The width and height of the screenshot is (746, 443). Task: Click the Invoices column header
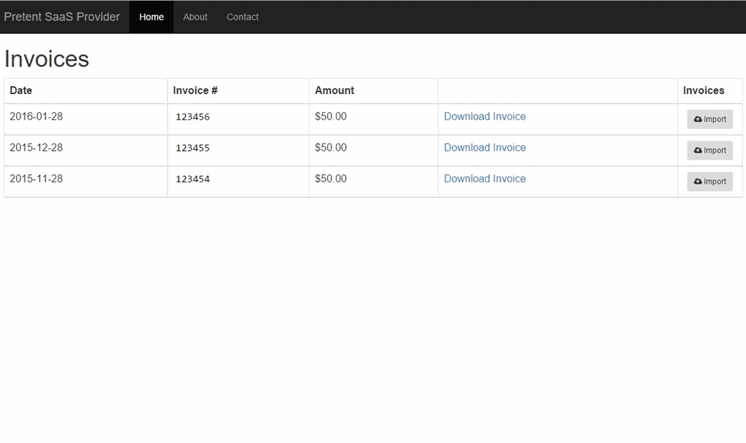click(704, 90)
